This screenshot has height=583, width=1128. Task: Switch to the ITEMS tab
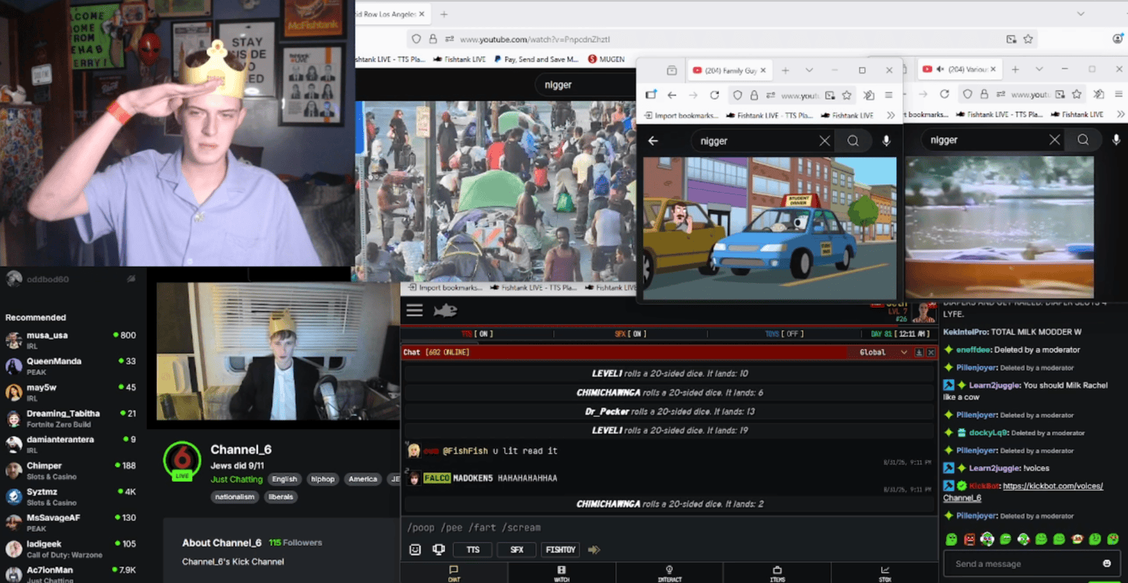777,574
